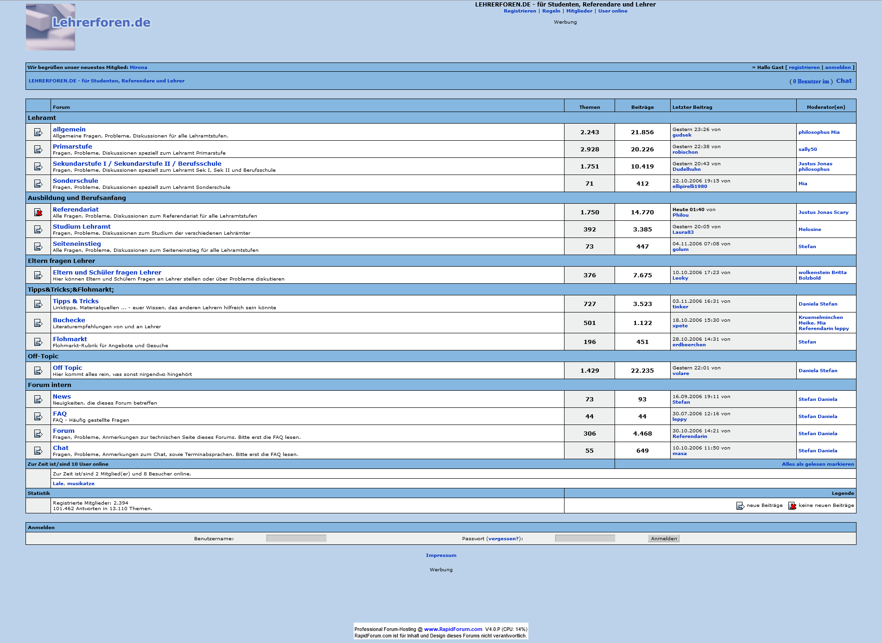This screenshot has height=643, width=882.
Task: Click the Benutzername input field
Action: click(x=296, y=538)
